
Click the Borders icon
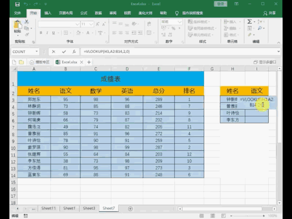click(66, 33)
